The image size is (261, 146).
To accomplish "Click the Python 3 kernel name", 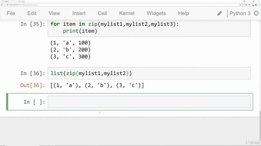I will click(x=240, y=13).
